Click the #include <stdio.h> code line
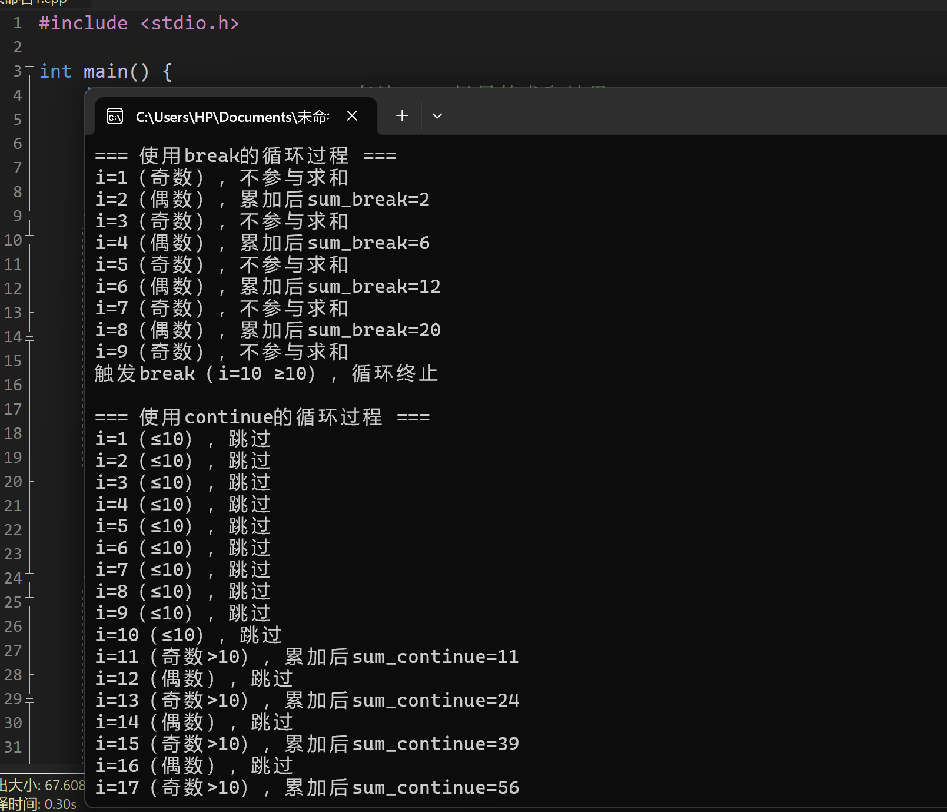947x812 pixels. coord(139,24)
